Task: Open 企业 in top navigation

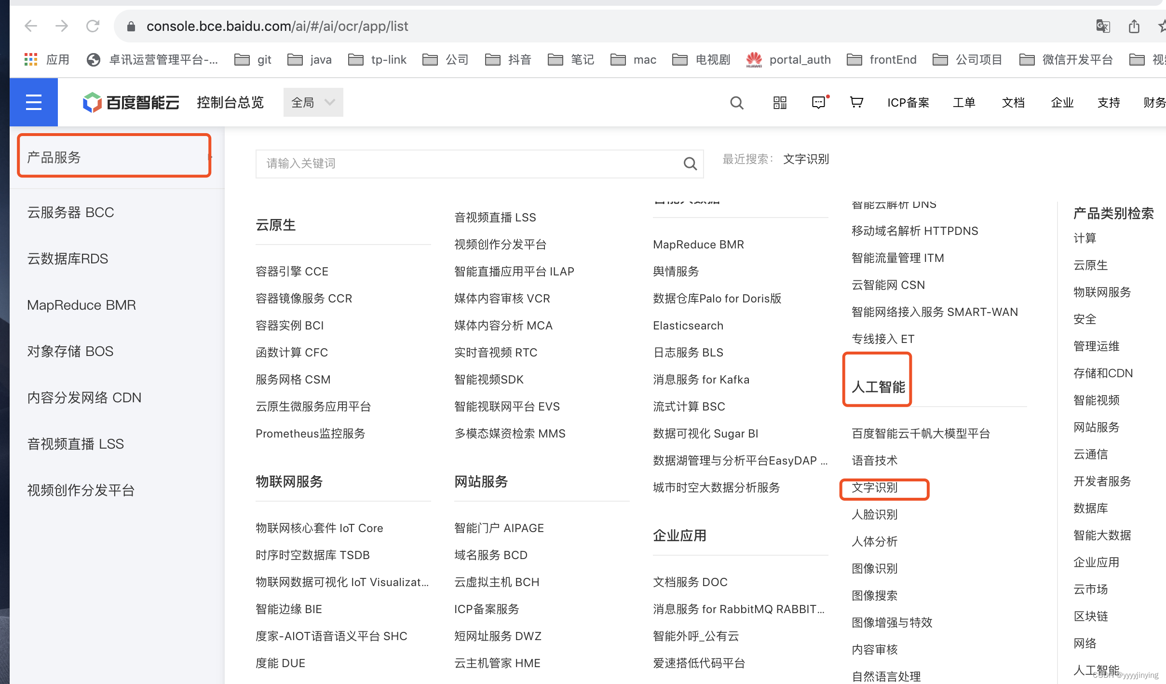Action: pyautogui.click(x=1062, y=102)
